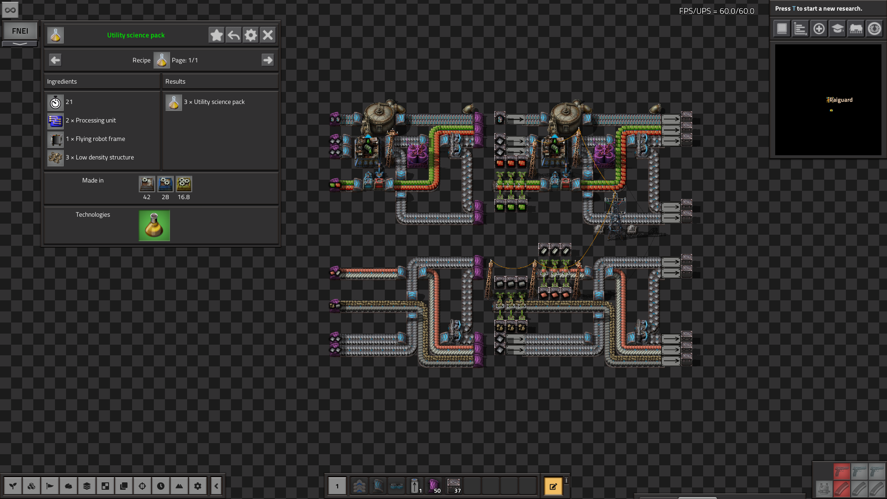This screenshot has width=887, height=499.
Task: Go to previous recipe page arrow
Action: (55, 60)
